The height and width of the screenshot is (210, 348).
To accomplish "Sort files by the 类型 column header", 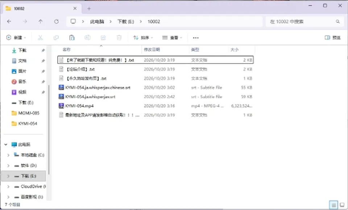I will [x=208, y=49].
